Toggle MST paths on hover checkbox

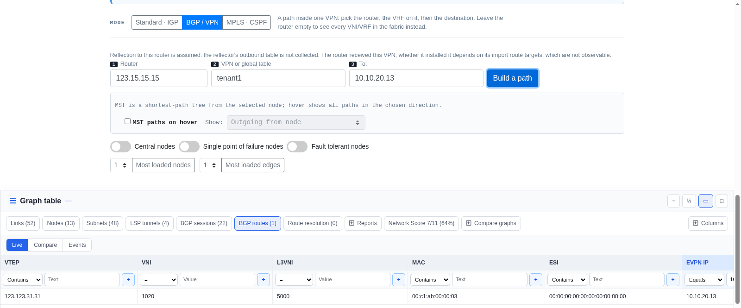[127, 121]
